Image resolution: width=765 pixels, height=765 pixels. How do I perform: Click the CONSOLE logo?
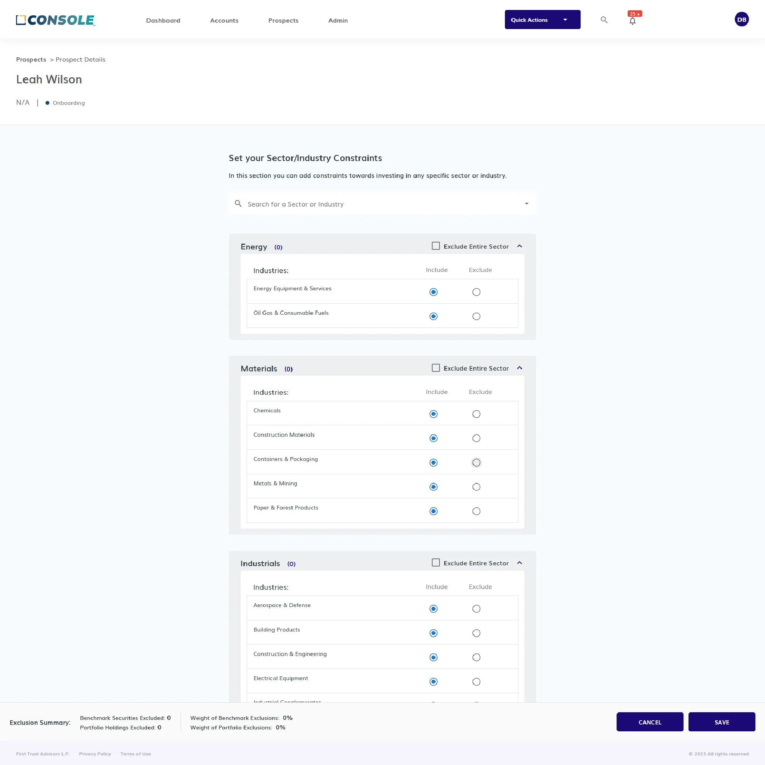pyautogui.click(x=55, y=20)
